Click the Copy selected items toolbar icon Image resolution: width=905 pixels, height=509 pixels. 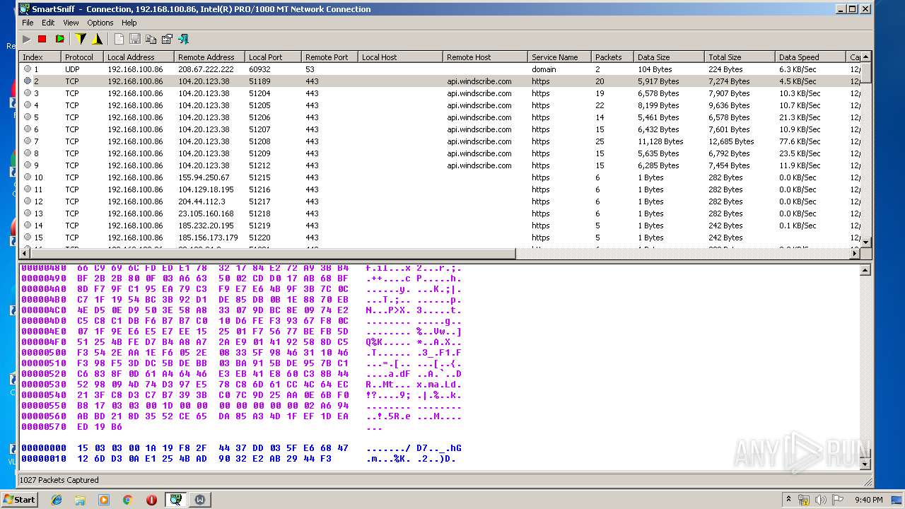pos(151,39)
